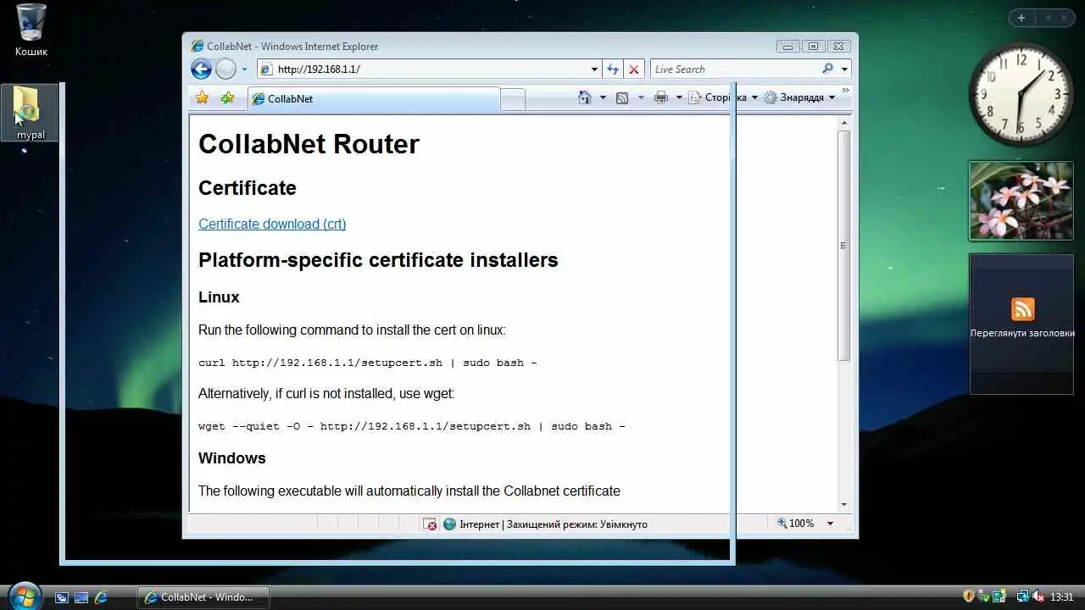Click the wget --quiet command text
1085x610 pixels.
(x=412, y=426)
